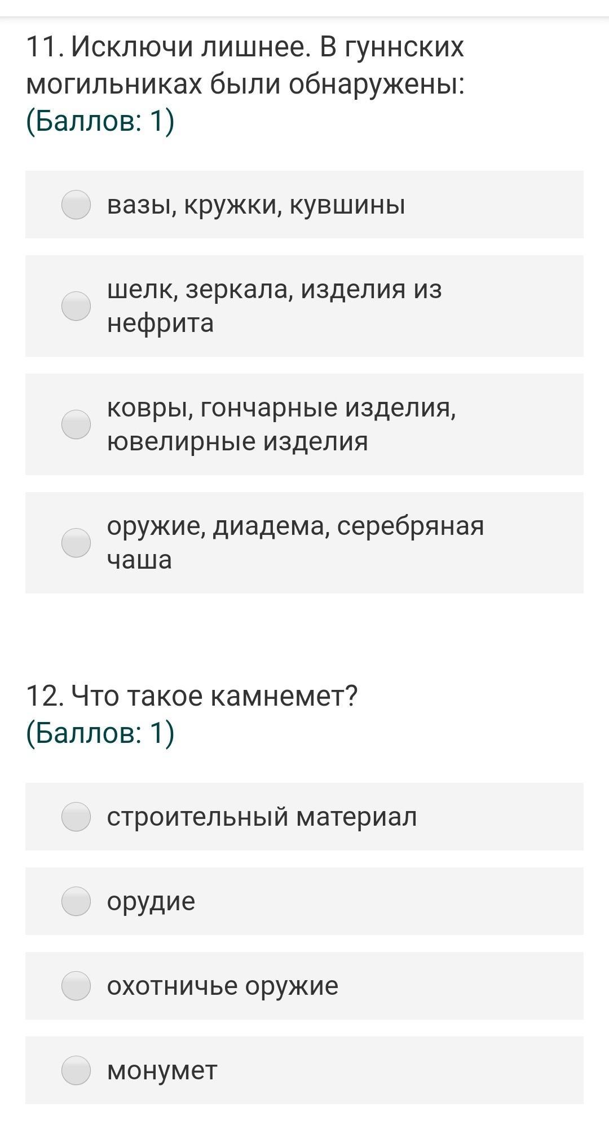Tap the 'монумет' answer text
The height and width of the screenshot is (1125, 609).
click(162, 1070)
